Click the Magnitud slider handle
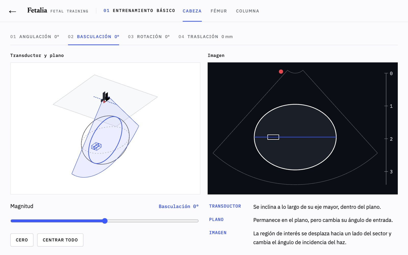408x255 pixels. tap(105, 221)
